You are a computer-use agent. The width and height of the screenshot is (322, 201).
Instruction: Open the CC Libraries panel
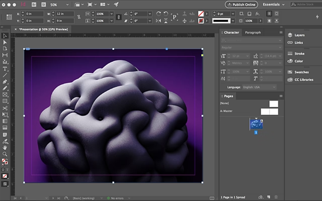click(303, 79)
